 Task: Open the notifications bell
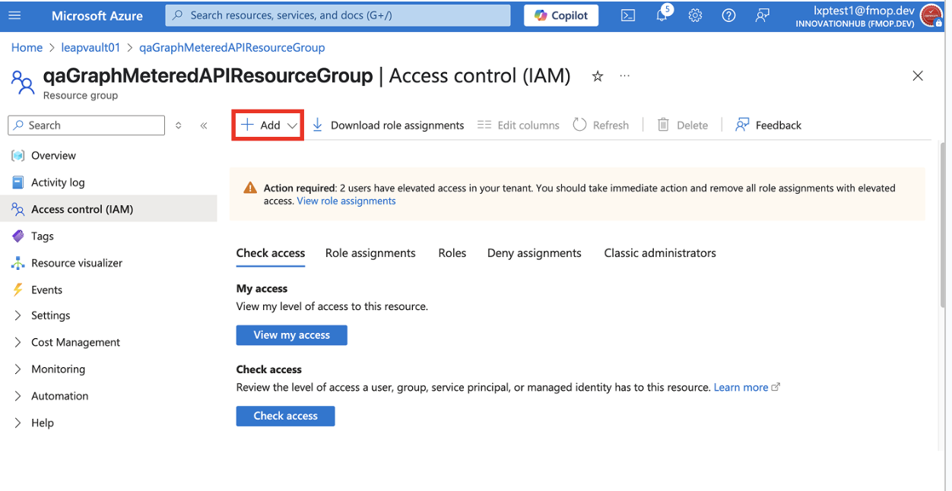(x=662, y=15)
